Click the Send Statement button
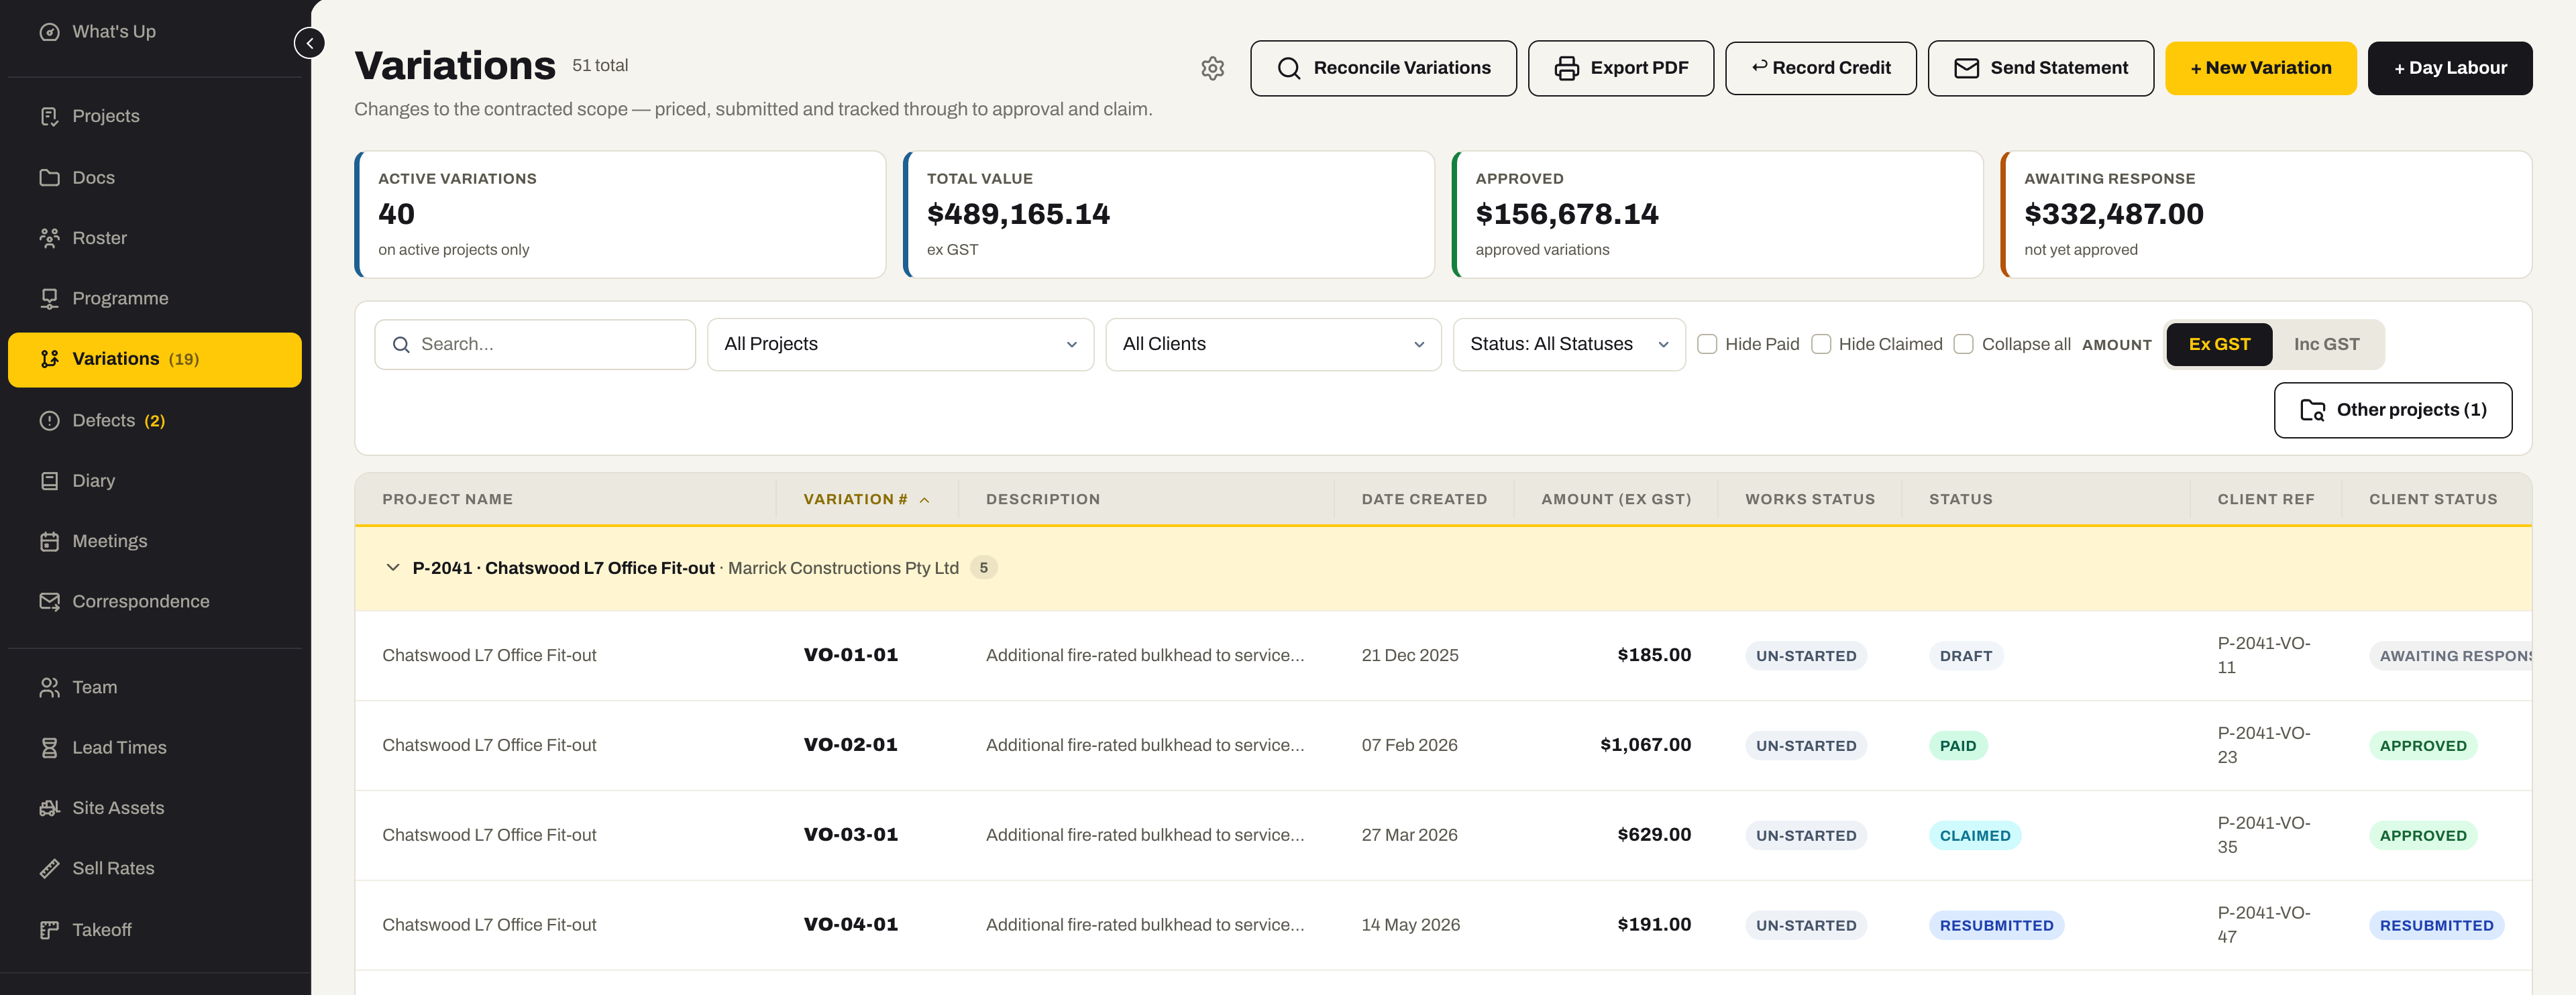 pyautogui.click(x=2040, y=68)
